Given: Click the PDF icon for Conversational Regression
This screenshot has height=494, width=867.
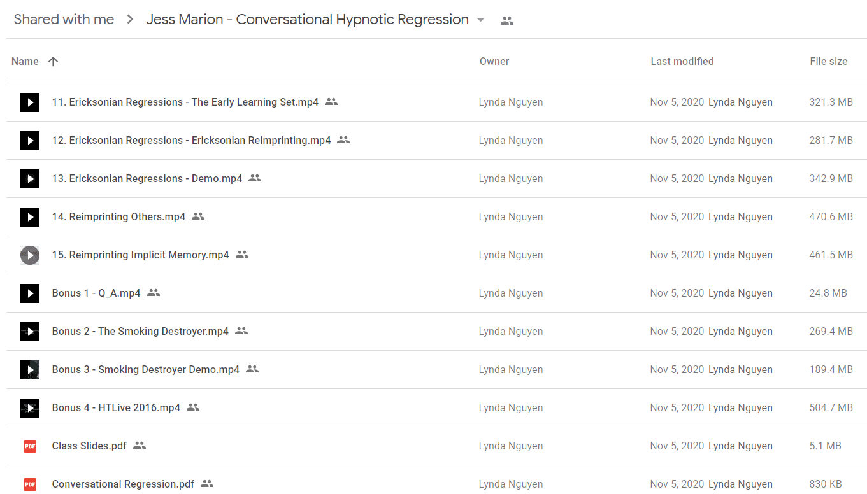Looking at the screenshot, I should point(30,484).
